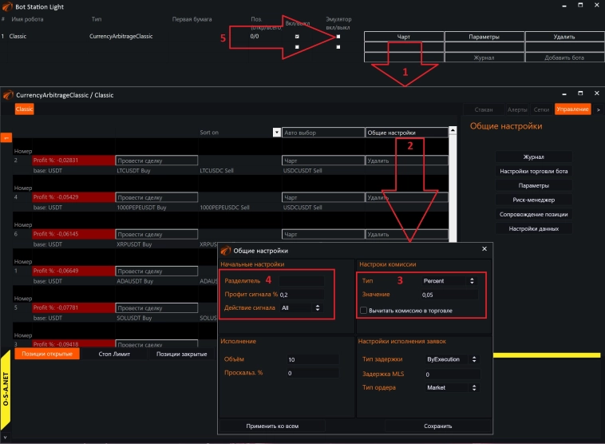Close the Общие настройки dialog
This screenshot has height=444, width=605.
click(x=484, y=250)
